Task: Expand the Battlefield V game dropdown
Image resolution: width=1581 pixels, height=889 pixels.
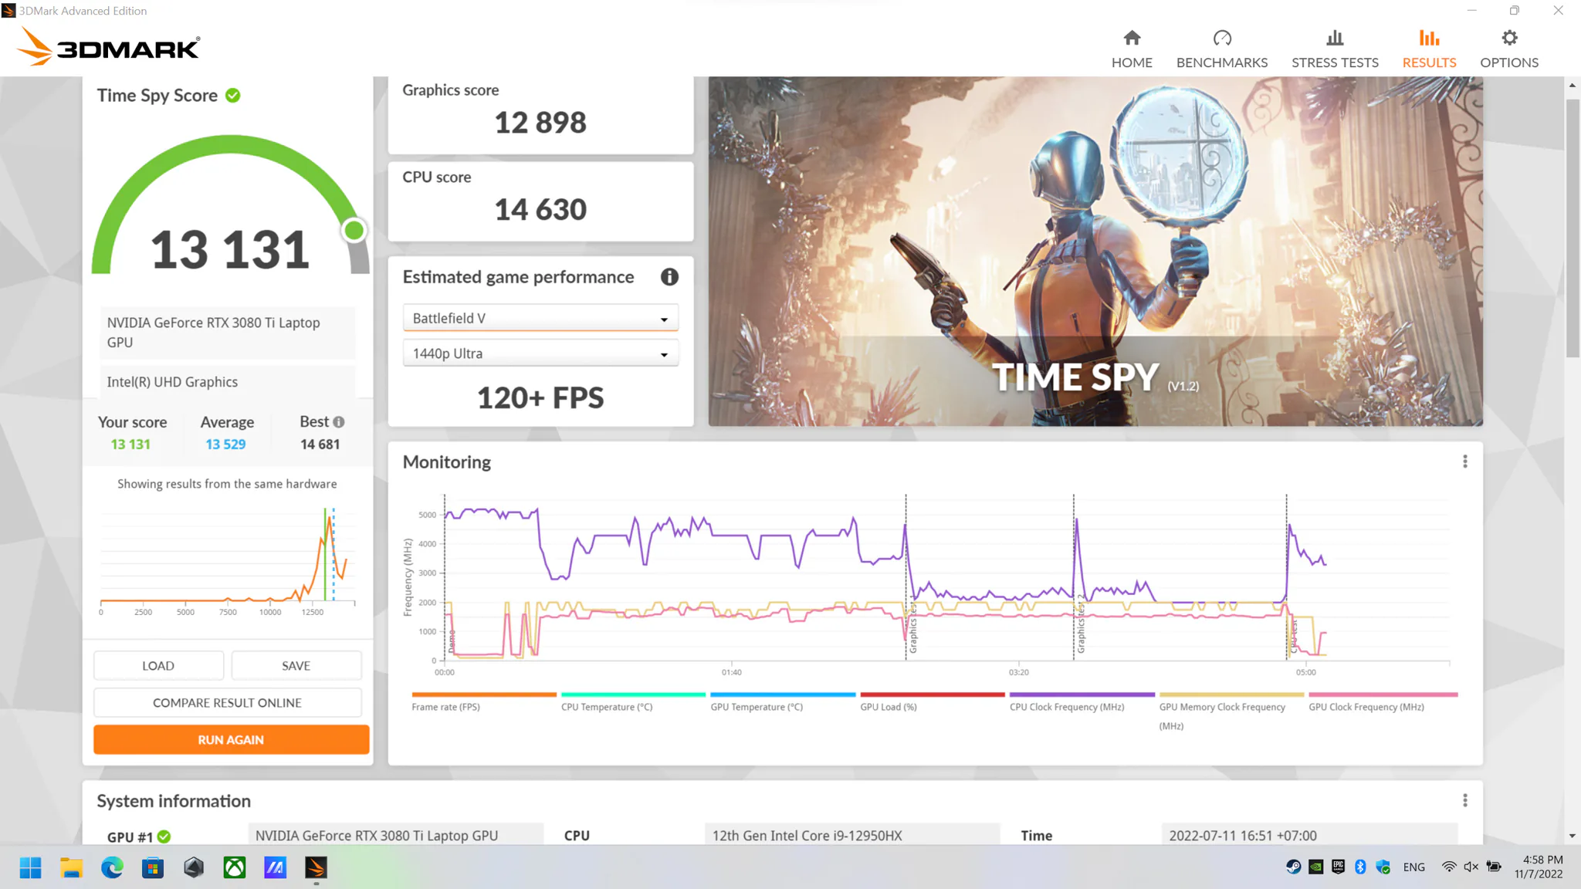Action: pos(540,318)
